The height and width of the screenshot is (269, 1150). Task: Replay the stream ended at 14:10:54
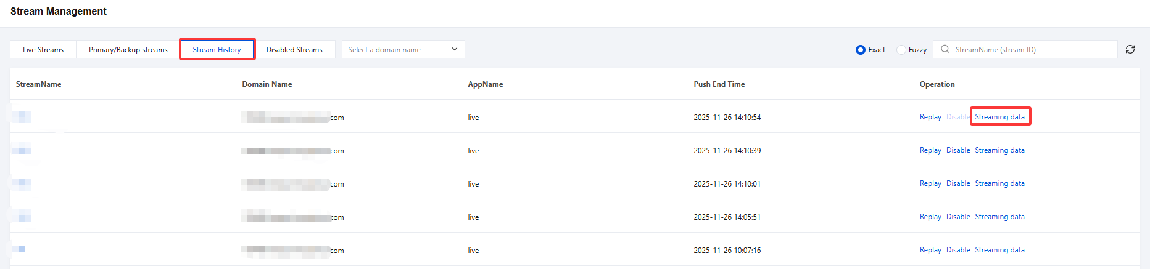pos(930,117)
